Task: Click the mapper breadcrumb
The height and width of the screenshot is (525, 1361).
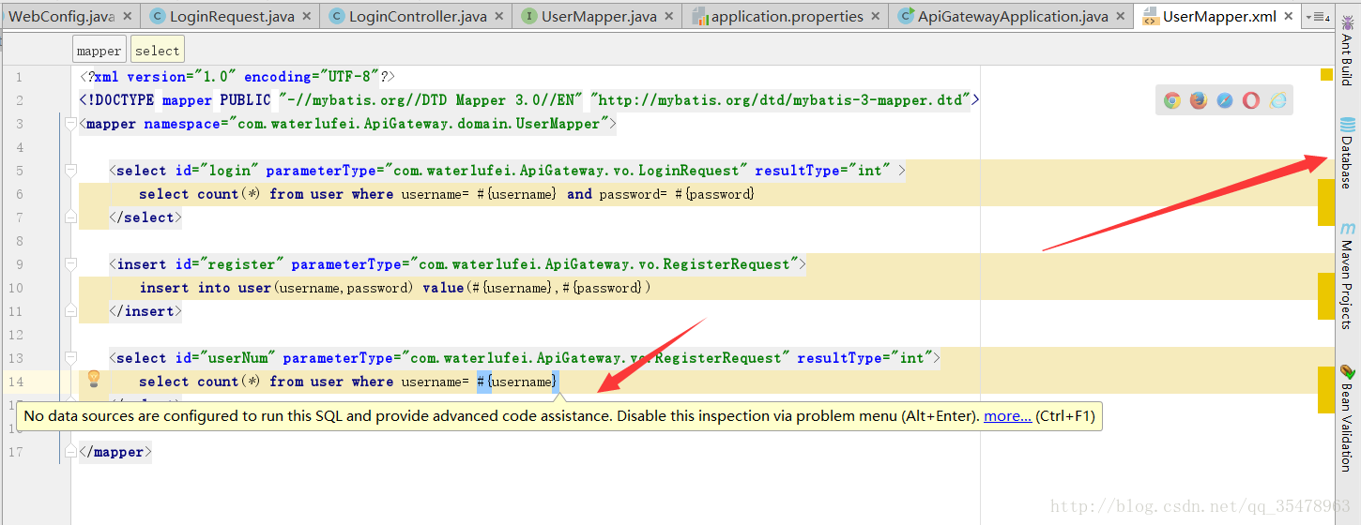Action: (99, 51)
